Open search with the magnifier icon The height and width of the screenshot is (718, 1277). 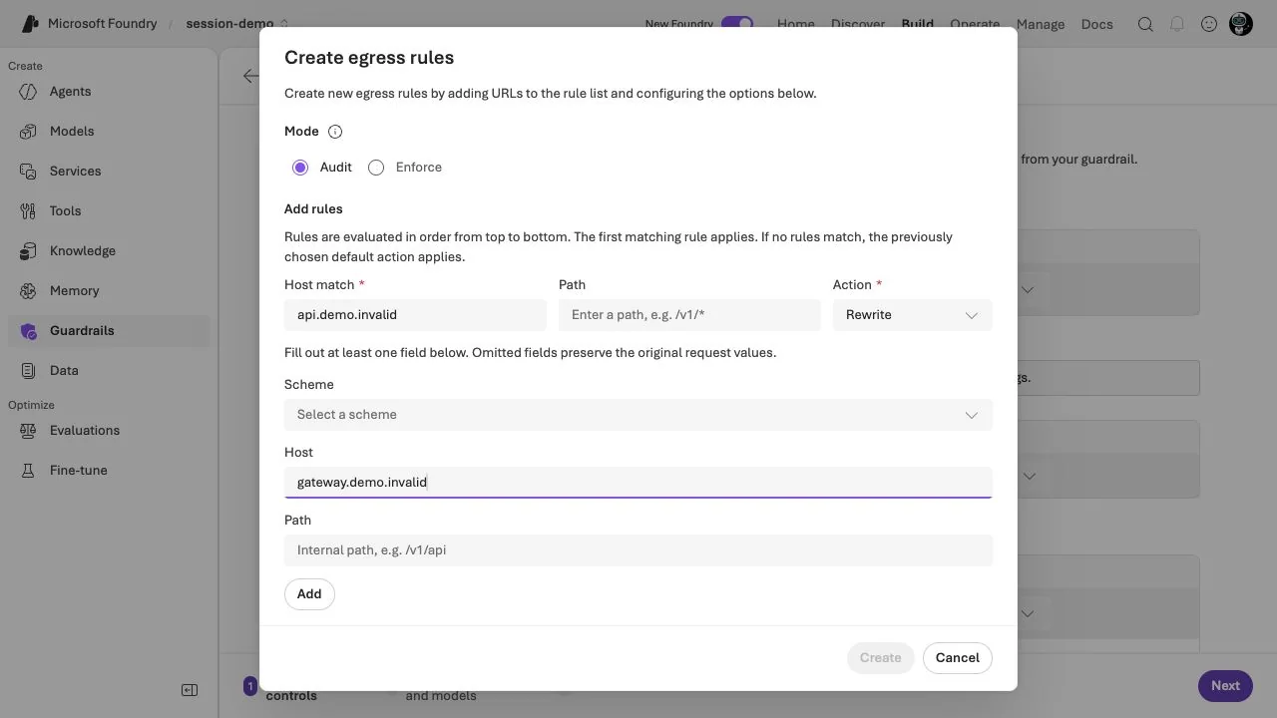pyautogui.click(x=1145, y=24)
